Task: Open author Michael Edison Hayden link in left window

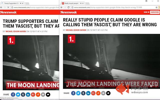Action: (16, 31)
